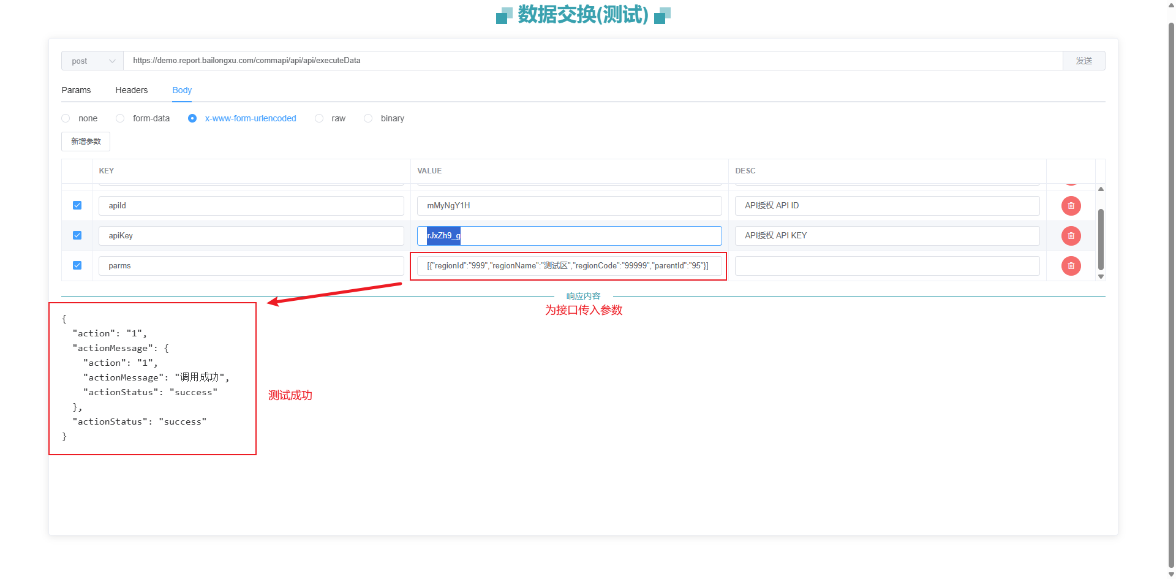
Task: Switch to the Params tab
Action: coord(76,90)
